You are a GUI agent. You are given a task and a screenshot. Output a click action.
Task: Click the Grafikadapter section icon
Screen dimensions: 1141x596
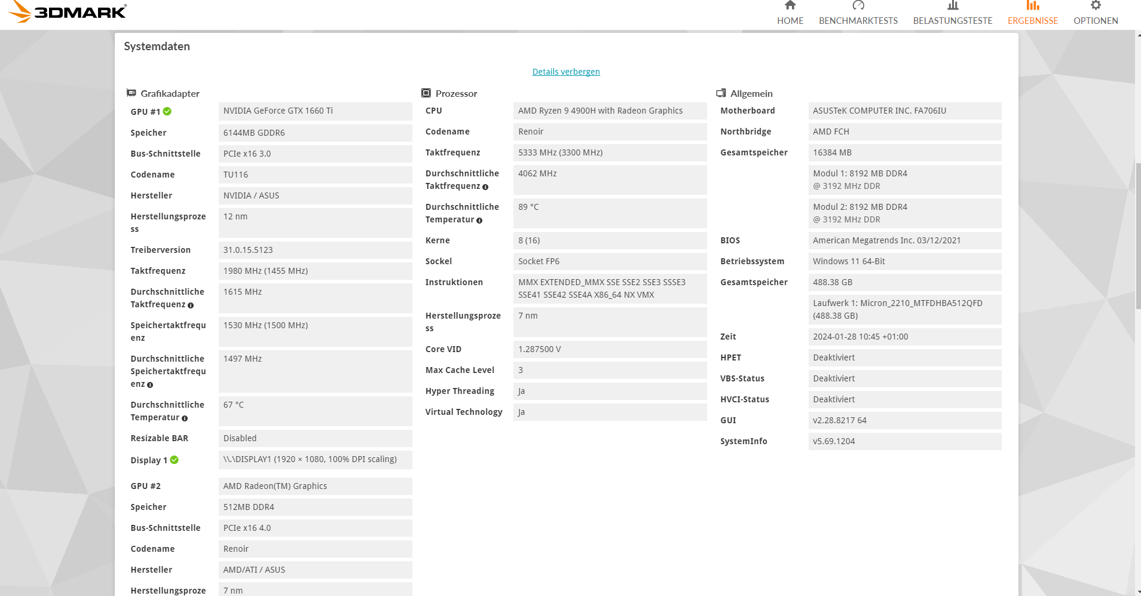[131, 93]
